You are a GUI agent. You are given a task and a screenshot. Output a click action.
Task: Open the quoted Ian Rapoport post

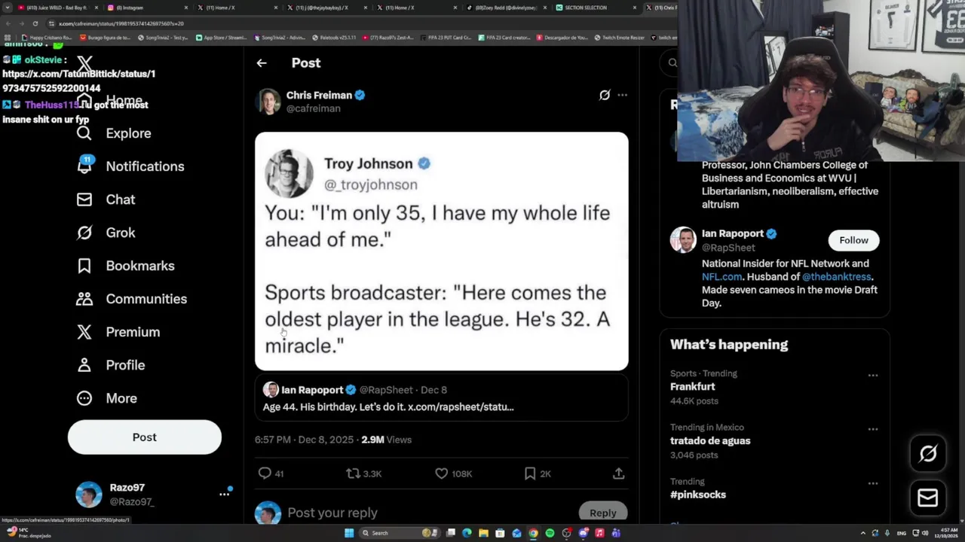click(x=441, y=398)
